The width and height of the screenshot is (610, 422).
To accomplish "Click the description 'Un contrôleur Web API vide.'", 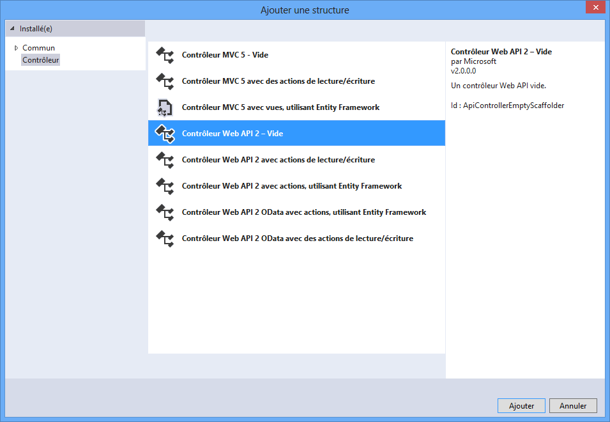I will click(498, 86).
